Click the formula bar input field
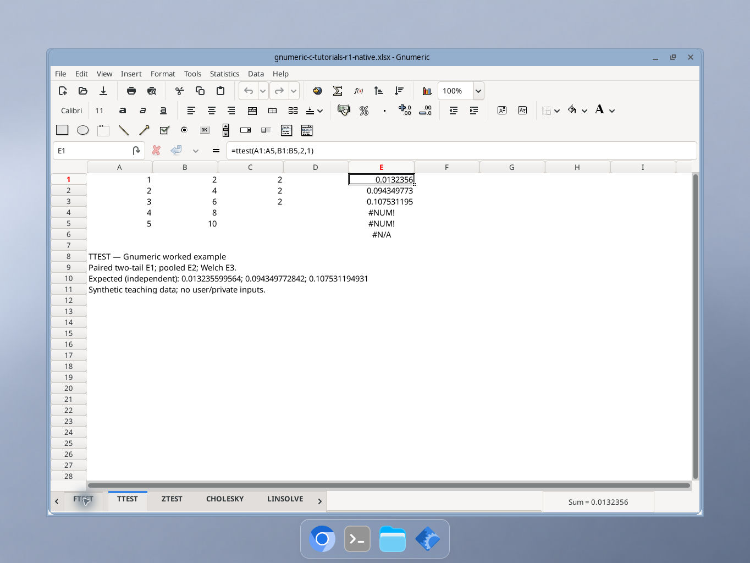The width and height of the screenshot is (750, 563). [462, 151]
